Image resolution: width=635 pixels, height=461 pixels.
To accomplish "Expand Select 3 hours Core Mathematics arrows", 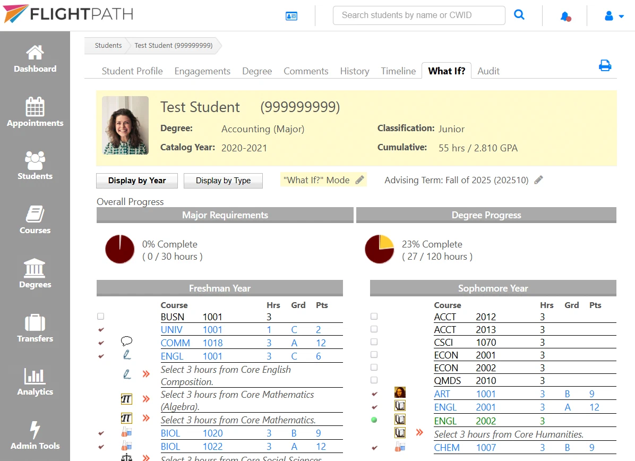I will (x=146, y=417).
